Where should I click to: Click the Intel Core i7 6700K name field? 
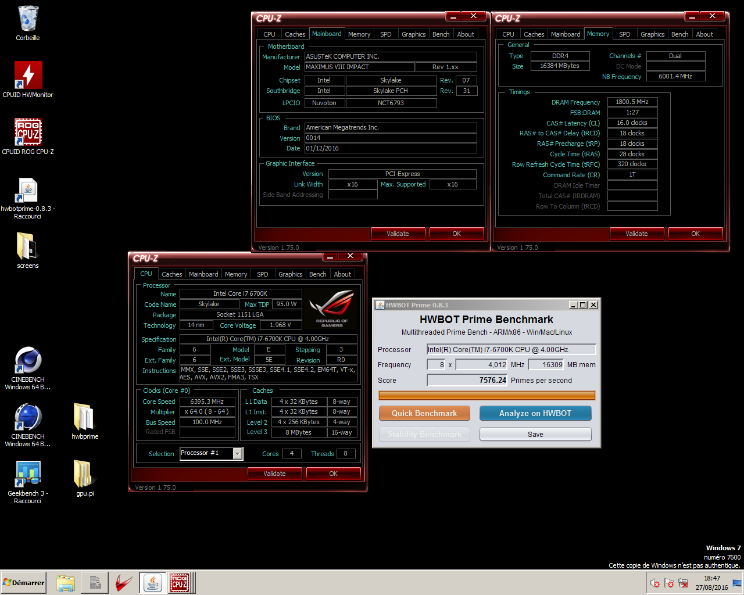click(x=241, y=293)
